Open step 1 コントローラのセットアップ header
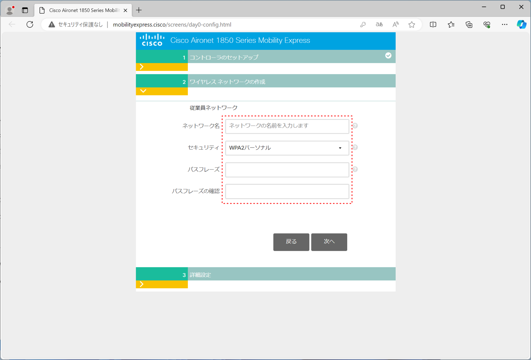 (x=265, y=56)
